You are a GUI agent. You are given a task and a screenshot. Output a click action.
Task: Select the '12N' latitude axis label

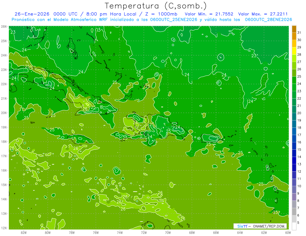tap(4, 228)
